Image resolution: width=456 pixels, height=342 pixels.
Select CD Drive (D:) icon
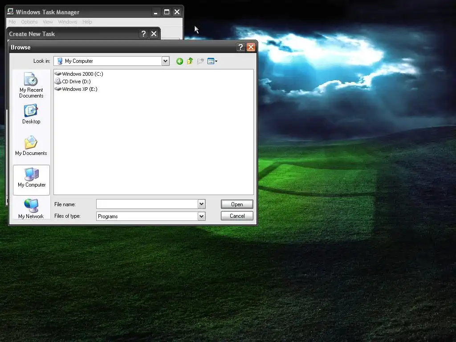(58, 81)
